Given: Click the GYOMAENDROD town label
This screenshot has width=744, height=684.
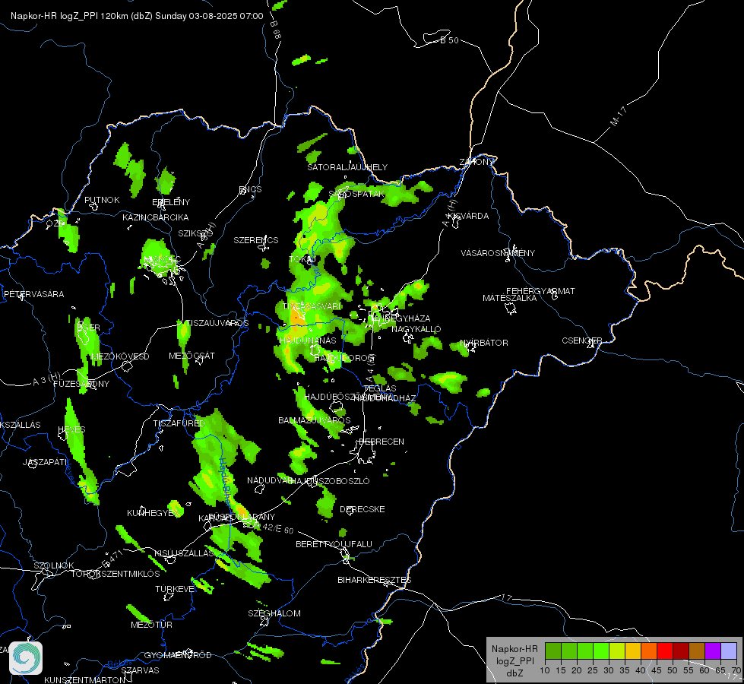Looking at the screenshot, I should [178, 655].
